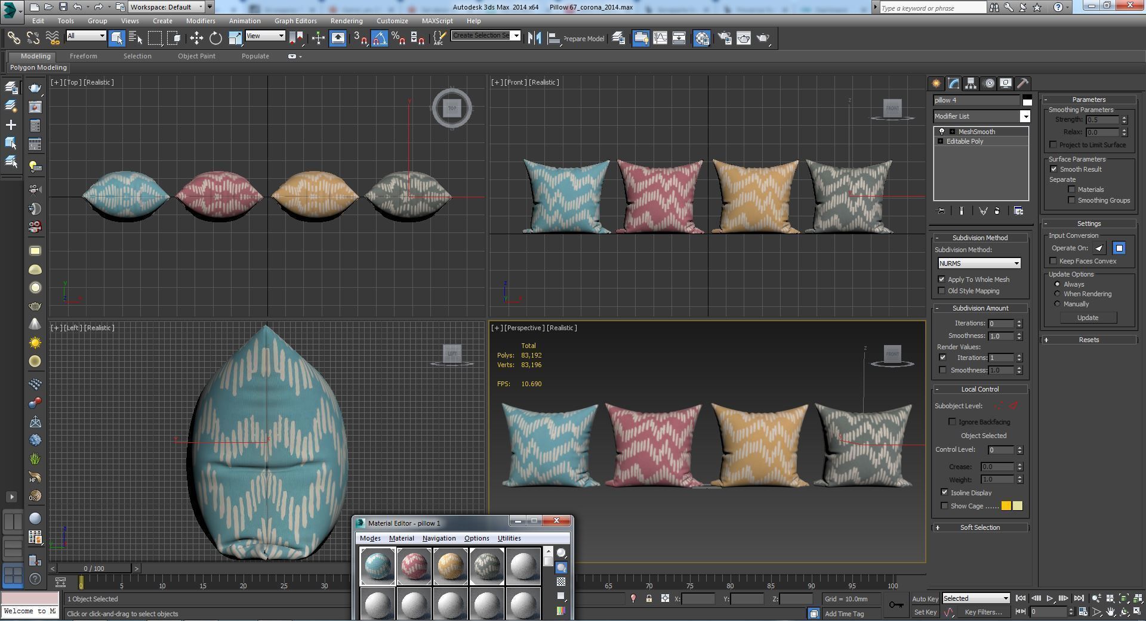Open the View reference coordinate dropdown
Viewport: 1146px width, 621px height.
point(265,36)
